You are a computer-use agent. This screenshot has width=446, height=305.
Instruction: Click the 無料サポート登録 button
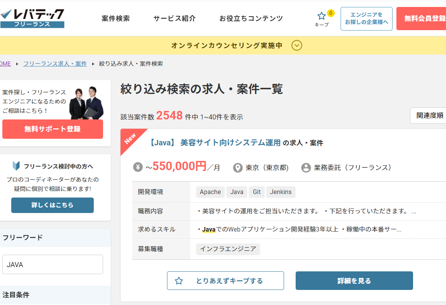tap(53, 129)
